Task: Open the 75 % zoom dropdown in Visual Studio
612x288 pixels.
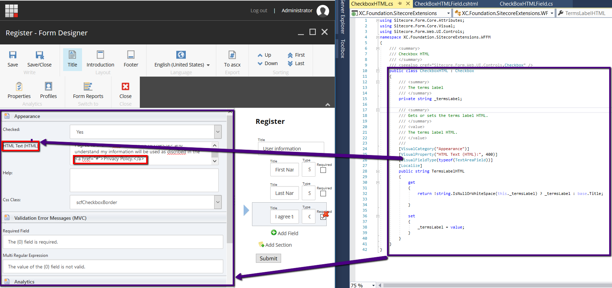Action: click(373, 286)
